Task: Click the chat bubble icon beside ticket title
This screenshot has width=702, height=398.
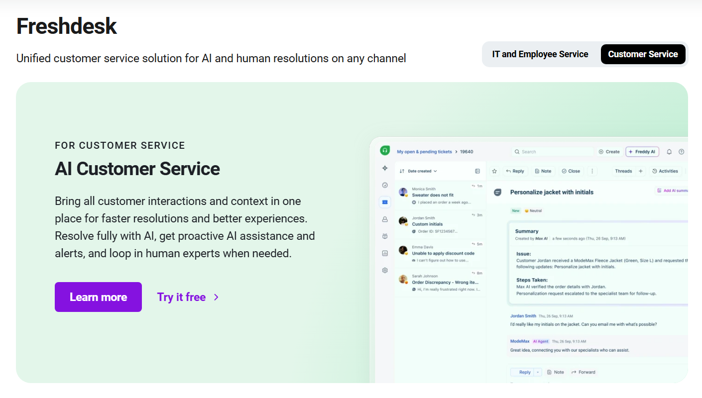Action: click(x=497, y=192)
